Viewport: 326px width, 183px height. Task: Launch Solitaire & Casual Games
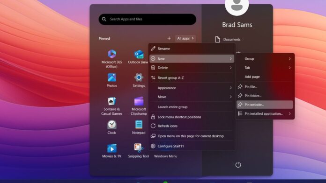pos(111,106)
